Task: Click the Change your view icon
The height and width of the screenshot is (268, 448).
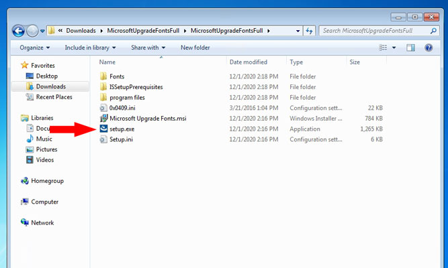Action: [x=383, y=48]
